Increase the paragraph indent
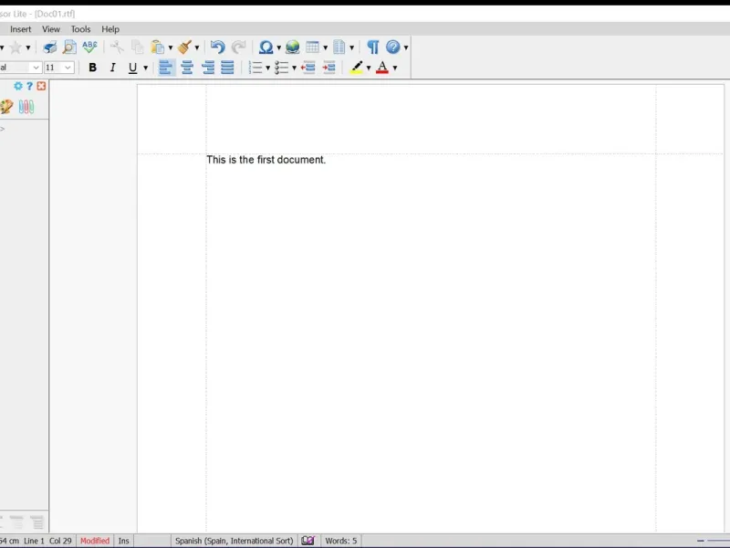Image resolution: width=730 pixels, height=548 pixels. [328, 68]
